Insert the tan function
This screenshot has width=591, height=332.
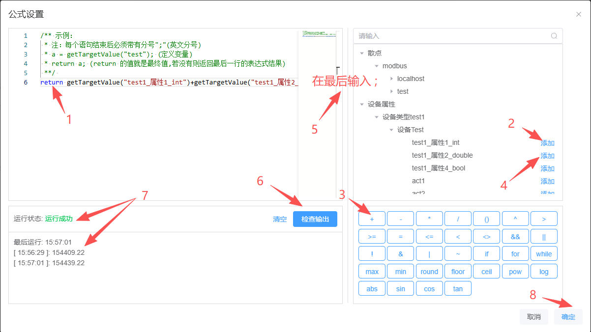[x=458, y=289]
